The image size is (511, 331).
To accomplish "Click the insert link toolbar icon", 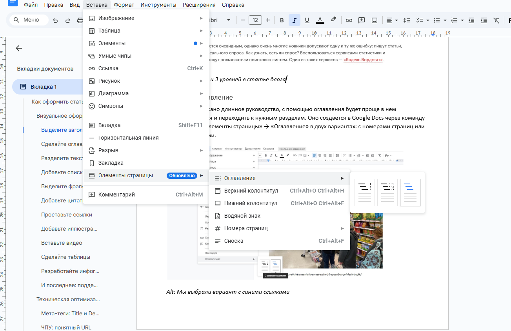I will click(x=349, y=20).
